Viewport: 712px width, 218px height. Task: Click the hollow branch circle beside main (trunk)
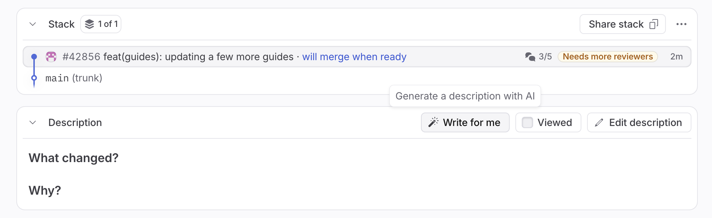click(x=34, y=78)
